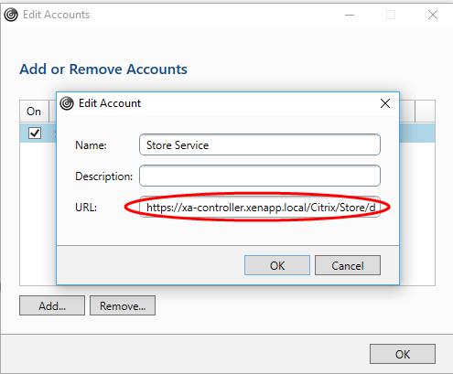
Task: Close the Edit Account dialog with X
Action: (x=385, y=103)
